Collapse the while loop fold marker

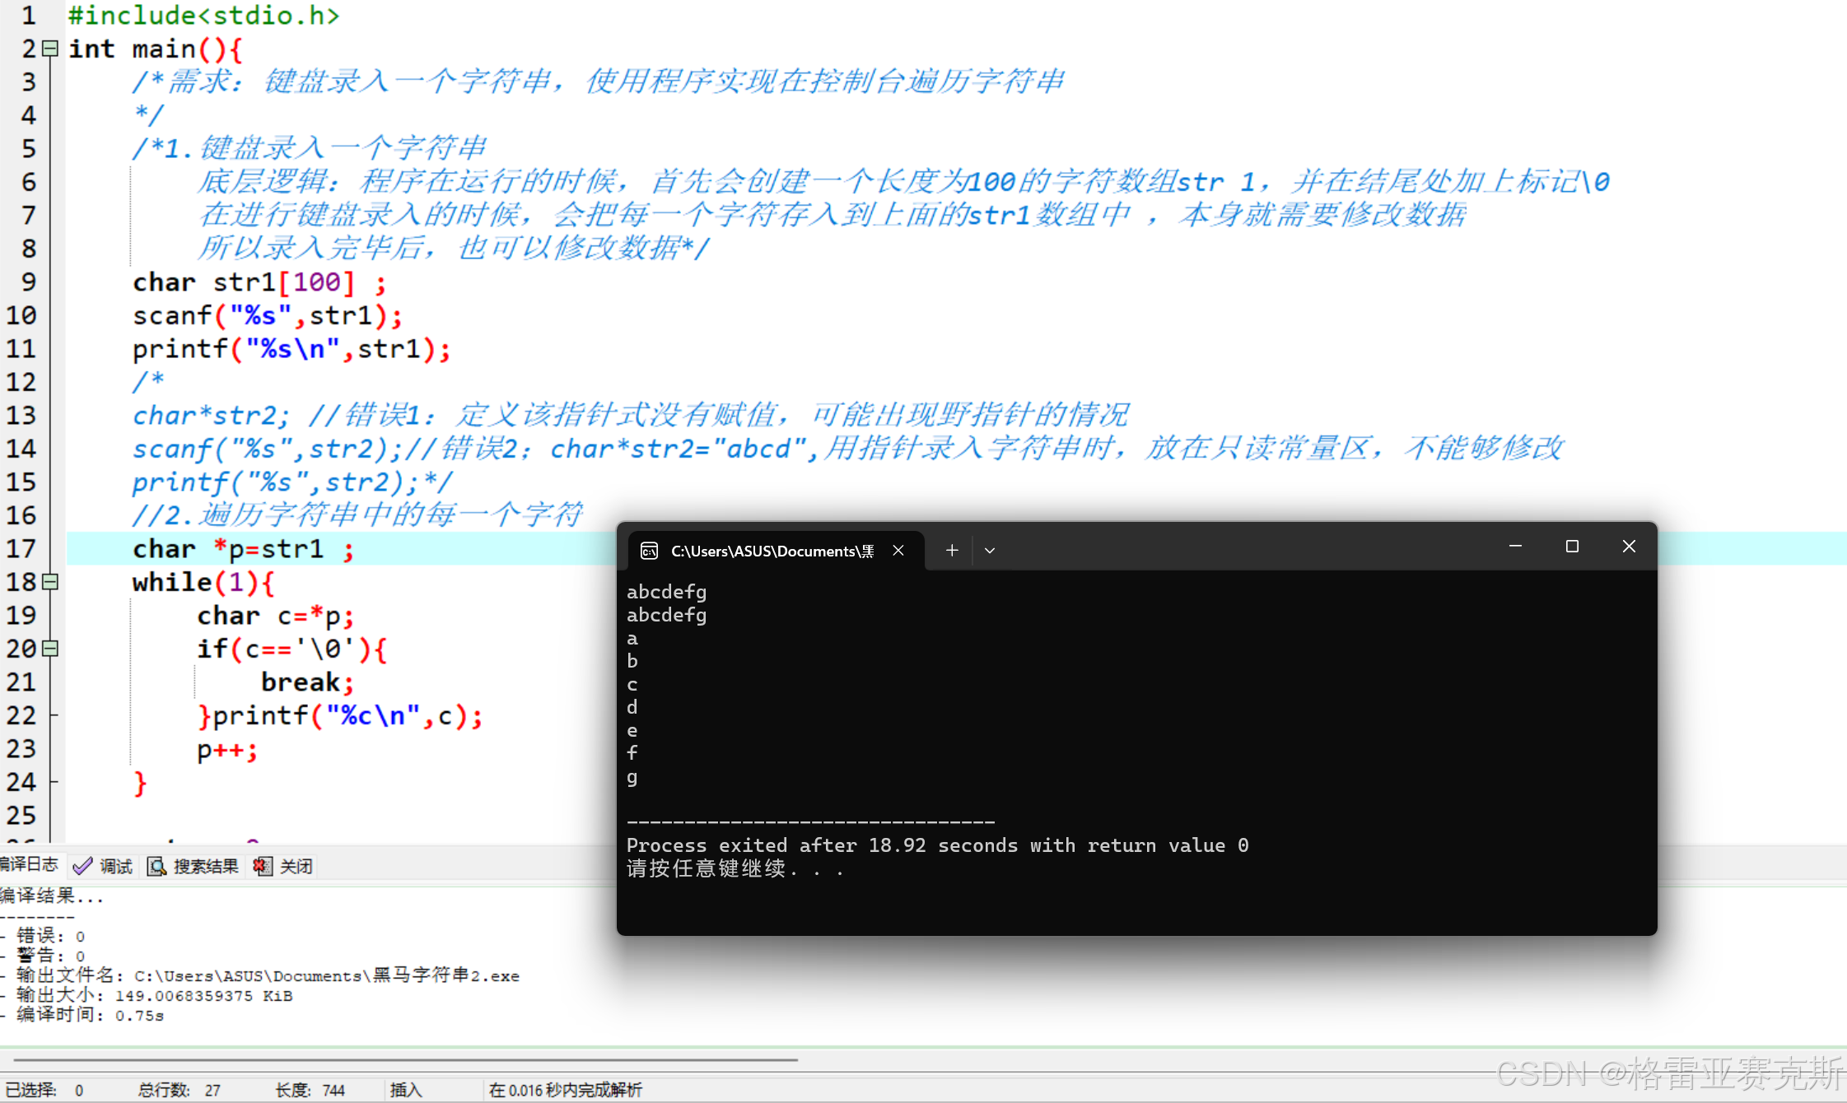click(50, 582)
